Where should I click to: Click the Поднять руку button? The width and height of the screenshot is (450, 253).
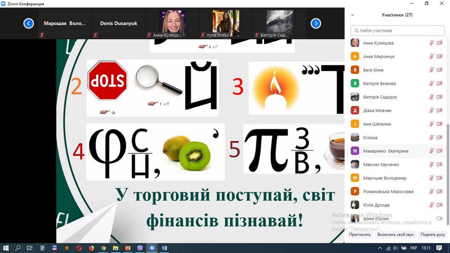[x=433, y=235]
